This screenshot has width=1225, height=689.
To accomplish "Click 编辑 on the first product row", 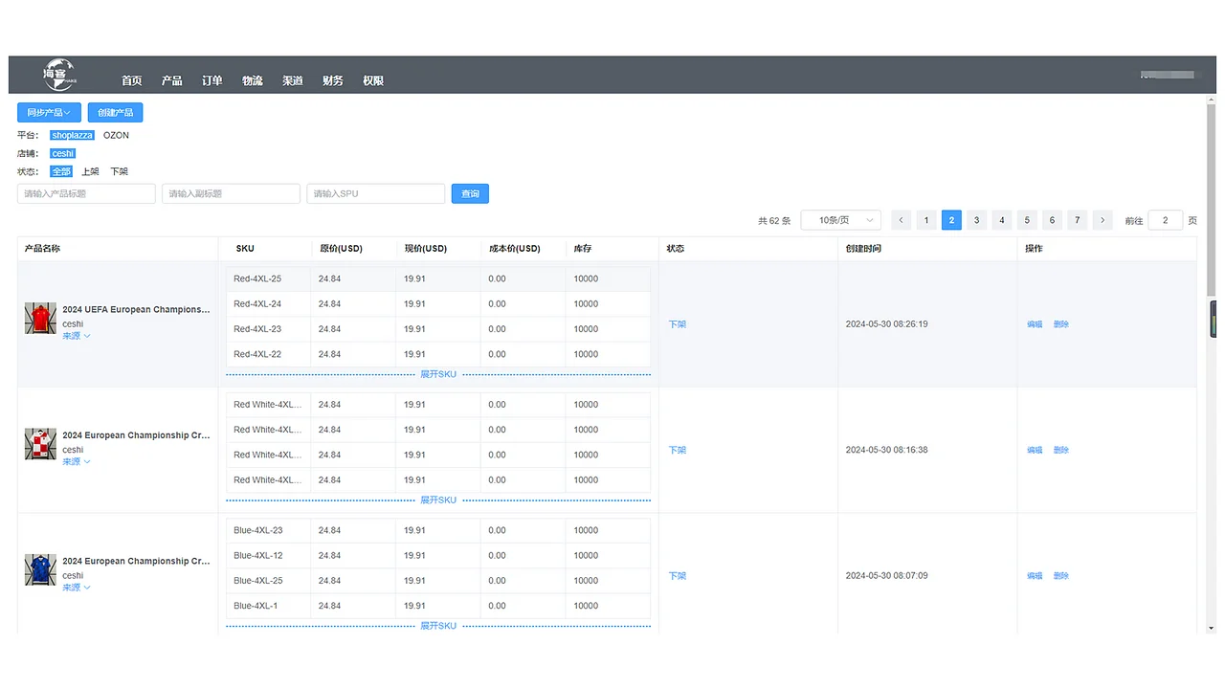I will click(1035, 323).
